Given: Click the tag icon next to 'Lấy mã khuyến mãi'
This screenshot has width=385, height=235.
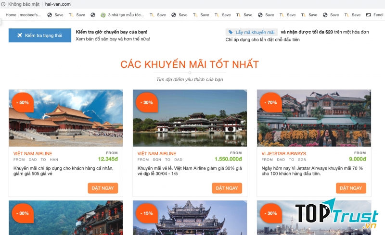Looking at the screenshot, I should click(x=231, y=32).
